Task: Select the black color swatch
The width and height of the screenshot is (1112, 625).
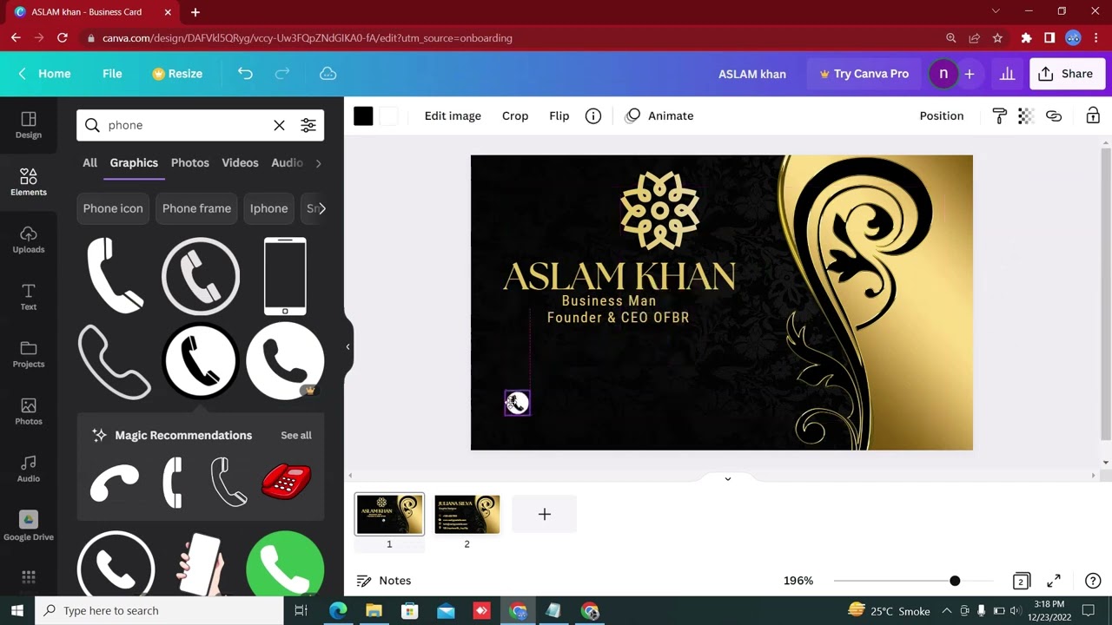Action: tap(363, 115)
